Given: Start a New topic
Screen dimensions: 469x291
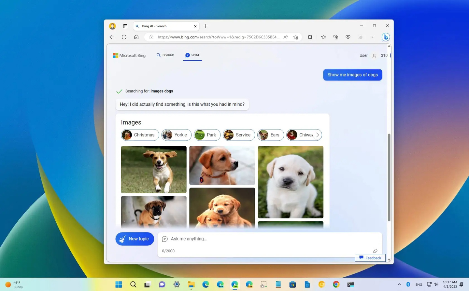Looking at the screenshot, I should 135,239.
